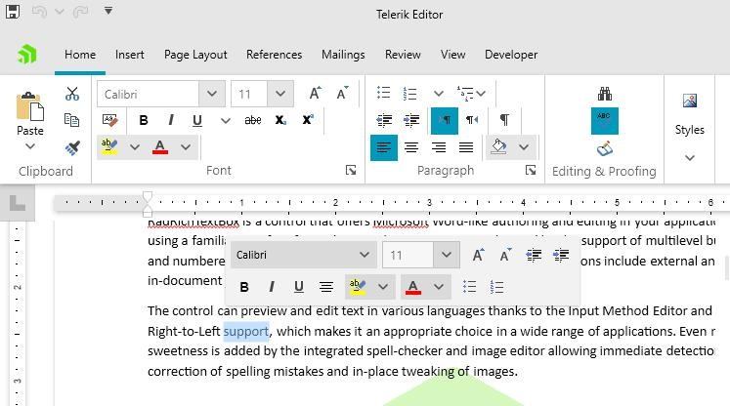Click ribbon Increase Indent icon

[411, 120]
